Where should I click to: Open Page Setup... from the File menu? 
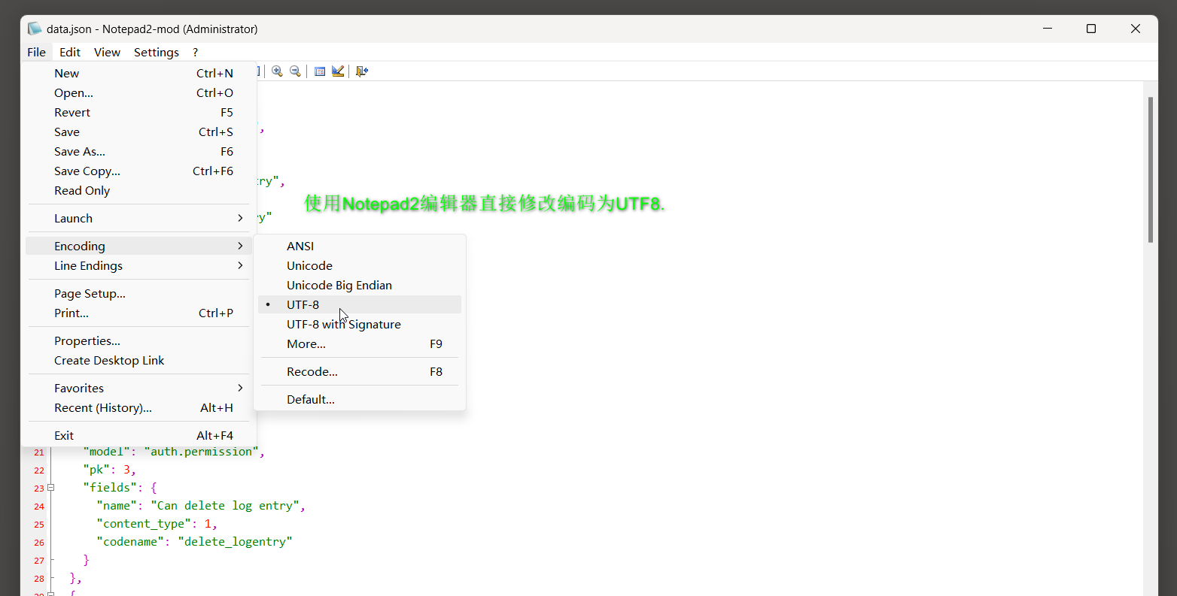pos(139,293)
